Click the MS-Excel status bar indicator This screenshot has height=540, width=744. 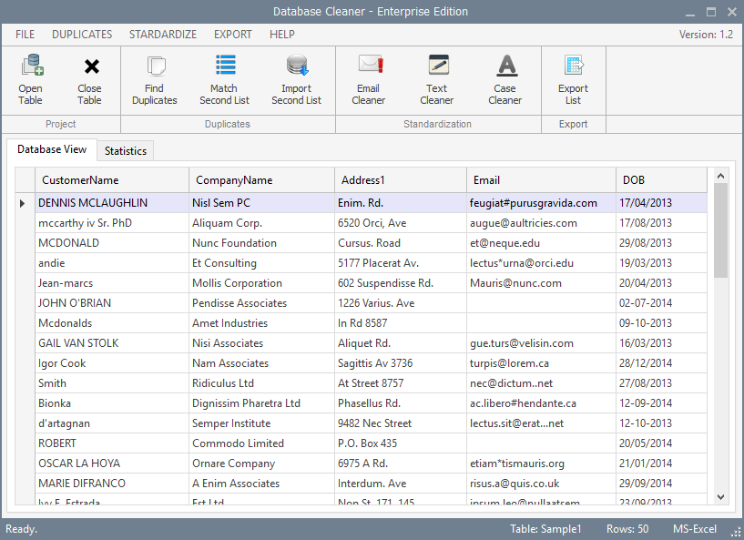coord(694,529)
